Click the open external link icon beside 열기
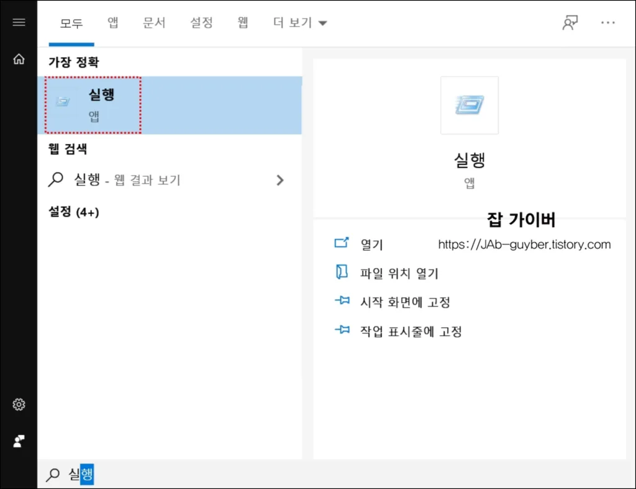 coord(342,243)
